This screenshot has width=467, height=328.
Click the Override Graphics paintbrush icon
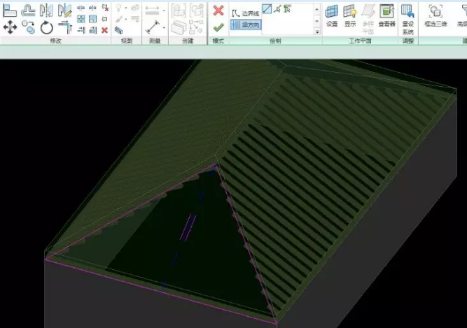pos(119,20)
